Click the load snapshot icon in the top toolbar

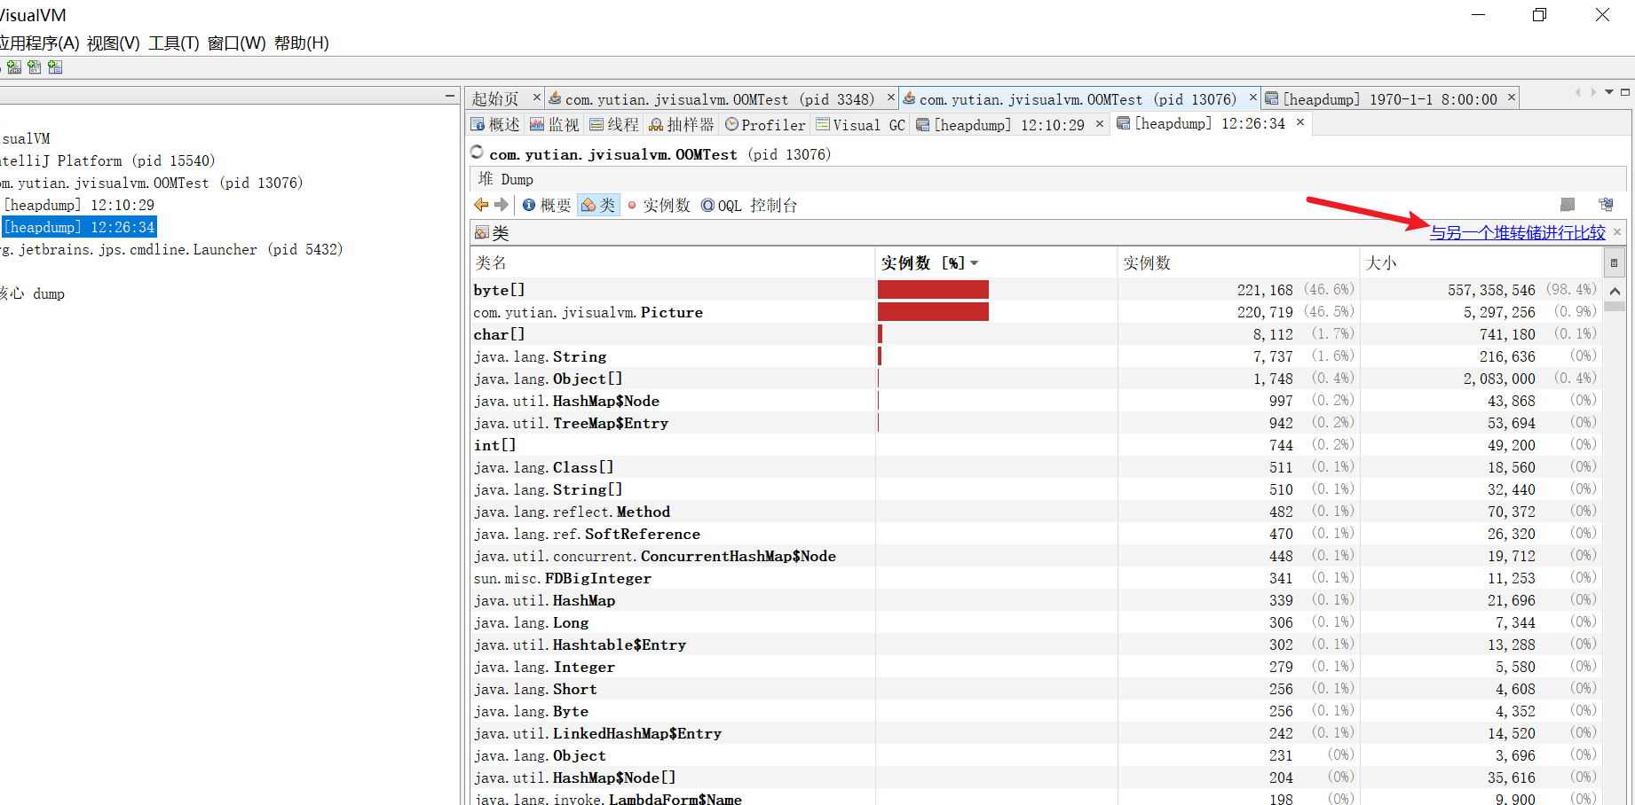click(x=35, y=67)
